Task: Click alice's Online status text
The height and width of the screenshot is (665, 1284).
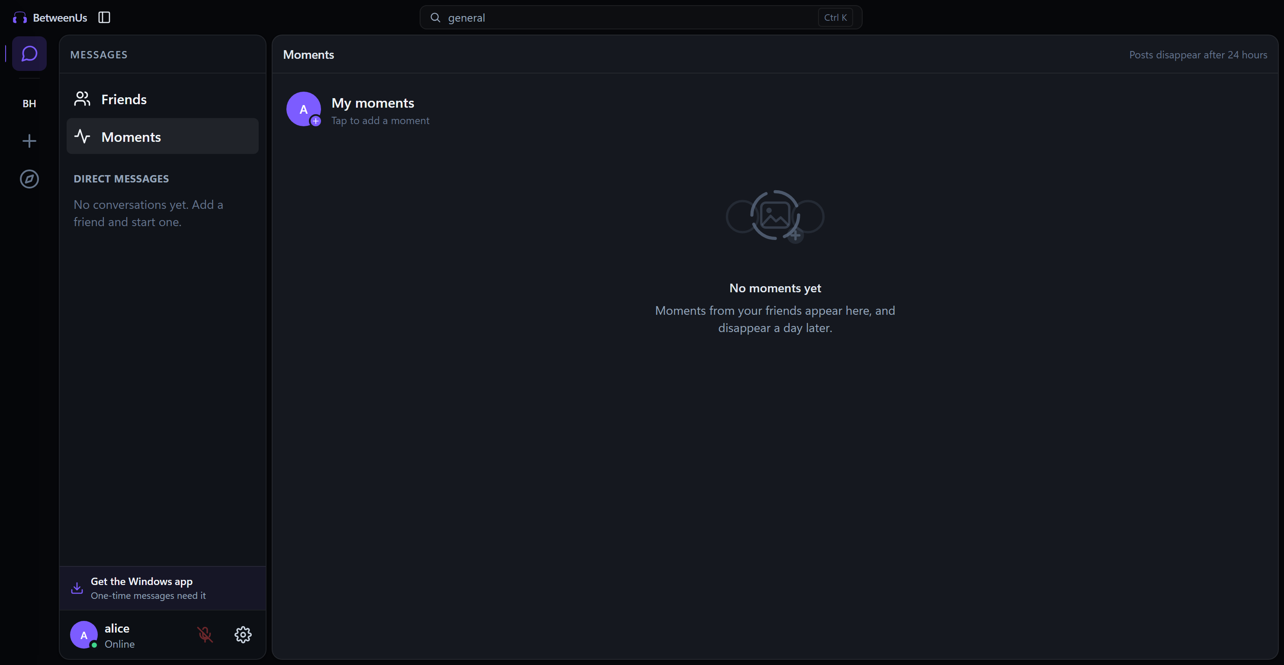Action: [x=120, y=644]
